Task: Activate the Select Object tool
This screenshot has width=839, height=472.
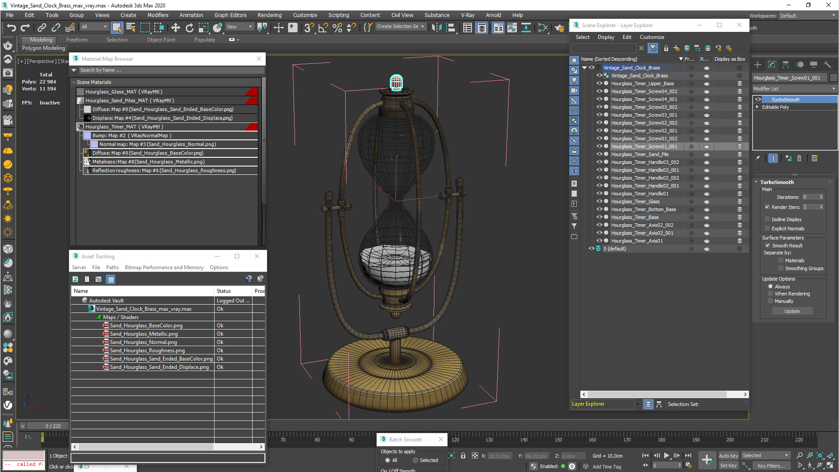Action: point(117,28)
